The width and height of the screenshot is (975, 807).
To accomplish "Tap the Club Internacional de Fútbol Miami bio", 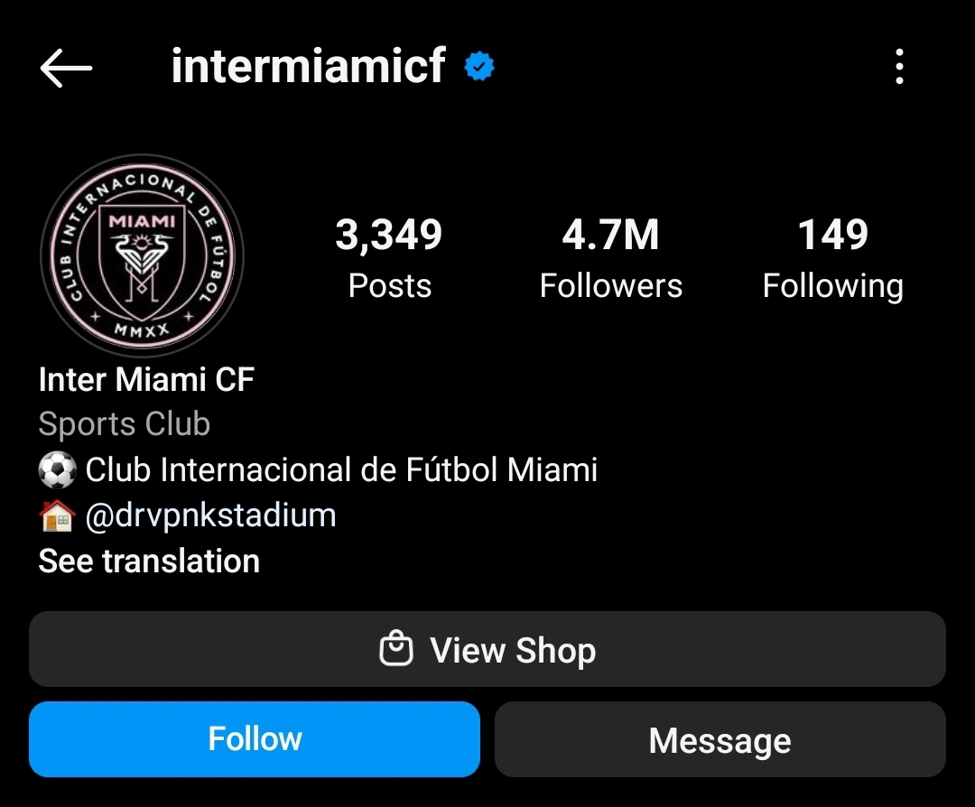I will click(341, 469).
